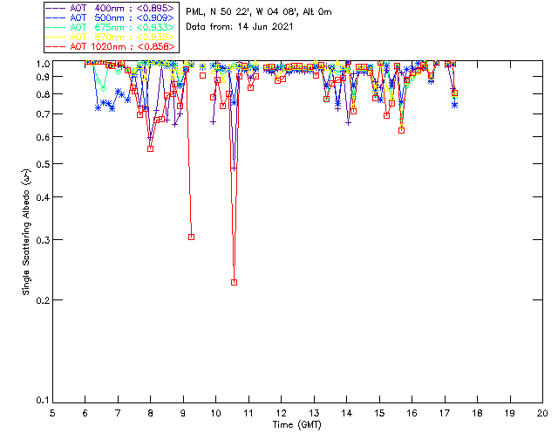Click the red square data point near 0.3
The width and height of the screenshot is (558, 447).
coord(192,237)
